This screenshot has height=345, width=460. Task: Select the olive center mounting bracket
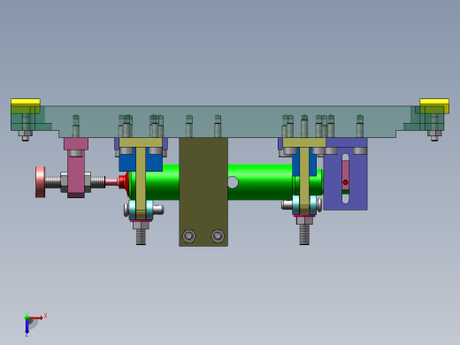(x=203, y=192)
